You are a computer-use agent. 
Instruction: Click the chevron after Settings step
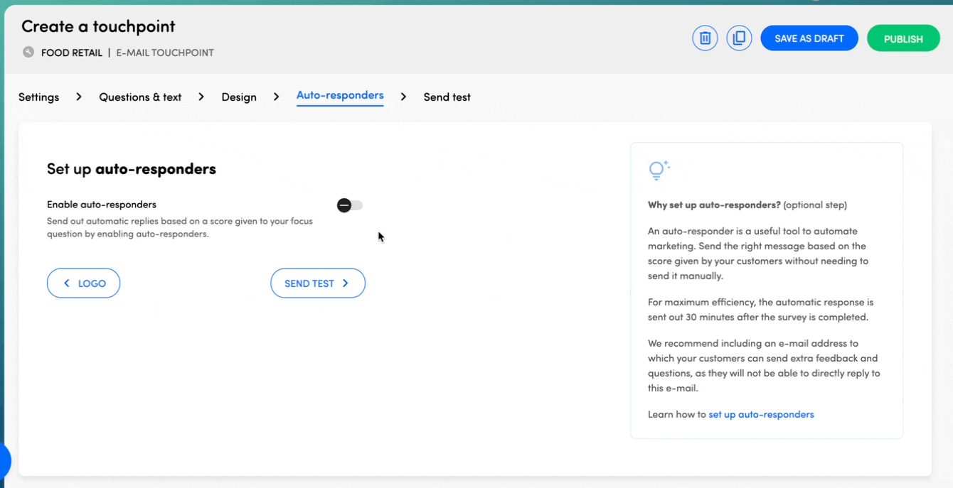click(79, 97)
